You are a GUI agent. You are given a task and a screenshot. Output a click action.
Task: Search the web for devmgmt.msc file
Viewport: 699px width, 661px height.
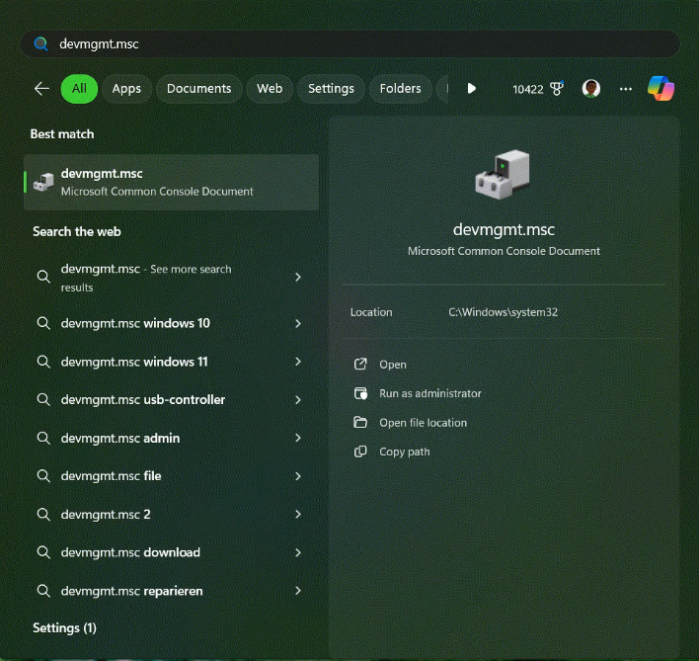(171, 476)
